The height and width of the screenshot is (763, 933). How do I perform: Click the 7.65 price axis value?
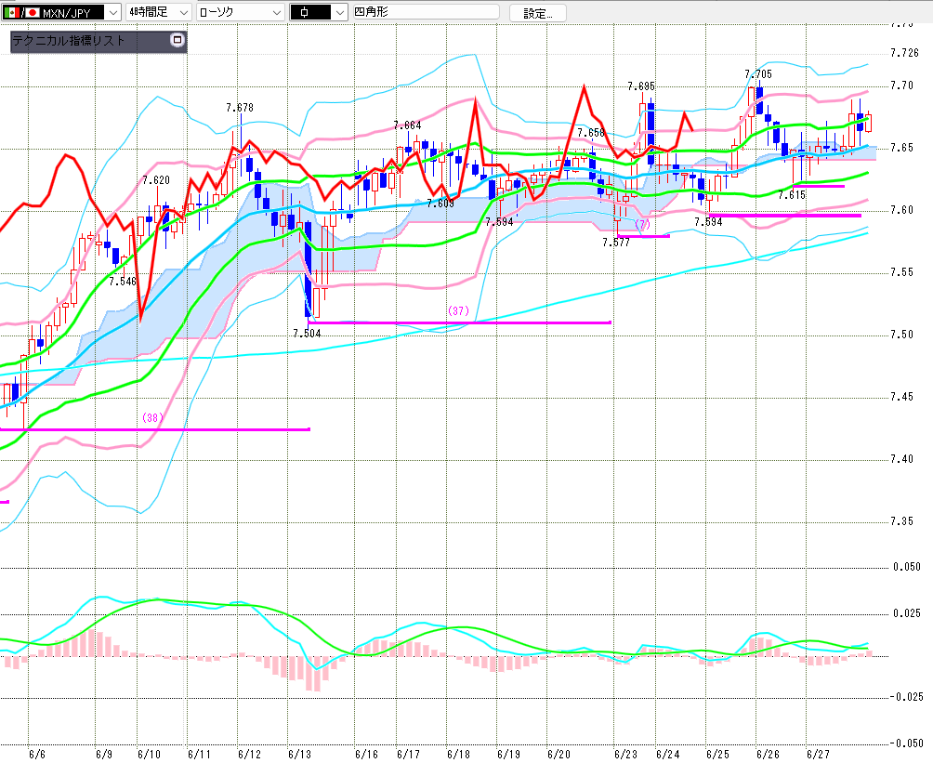[902, 148]
